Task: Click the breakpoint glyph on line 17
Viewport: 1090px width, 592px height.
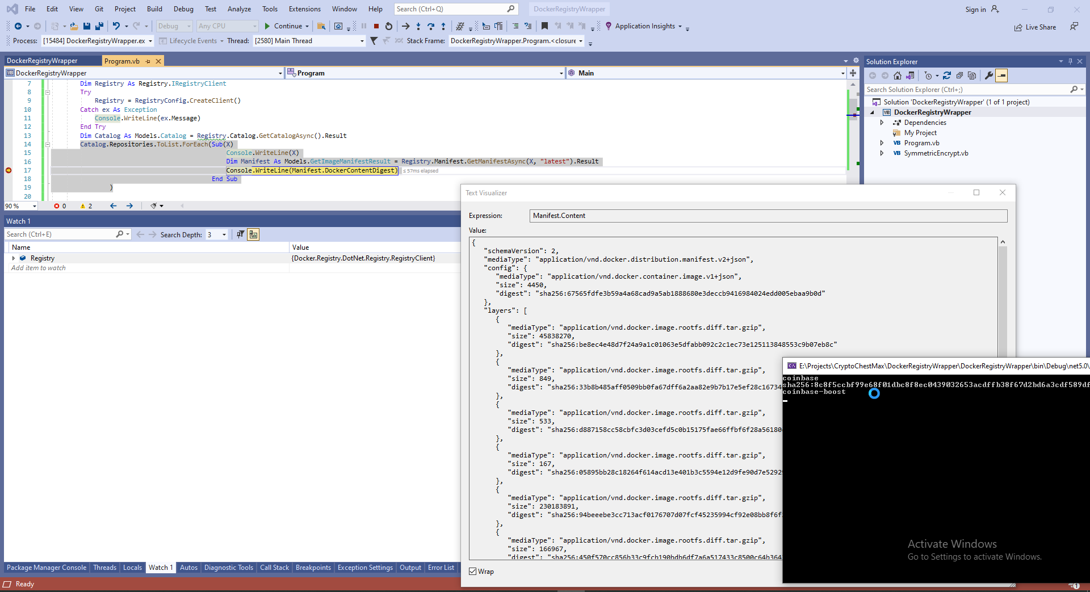Action: pos(9,170)
